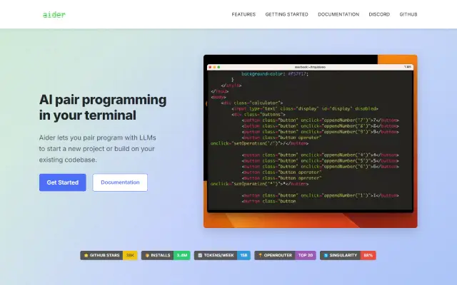Viewport: 457px width, 285px height.
Task: Click the terminal window title bar text
Action: click(x=310, y=67)
